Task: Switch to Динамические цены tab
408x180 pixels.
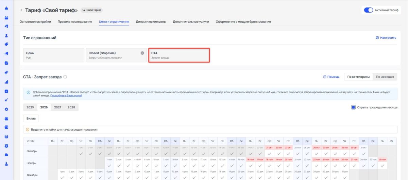Action: [x=151, y=22]
